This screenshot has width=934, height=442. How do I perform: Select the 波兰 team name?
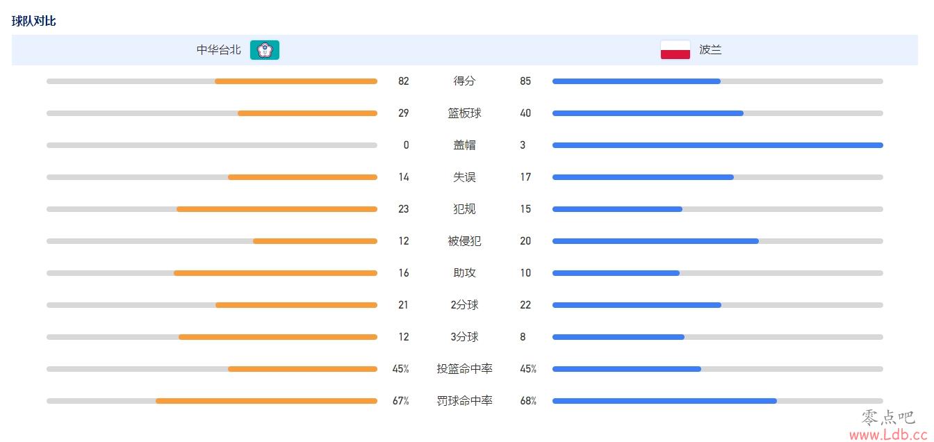point(710,50)
